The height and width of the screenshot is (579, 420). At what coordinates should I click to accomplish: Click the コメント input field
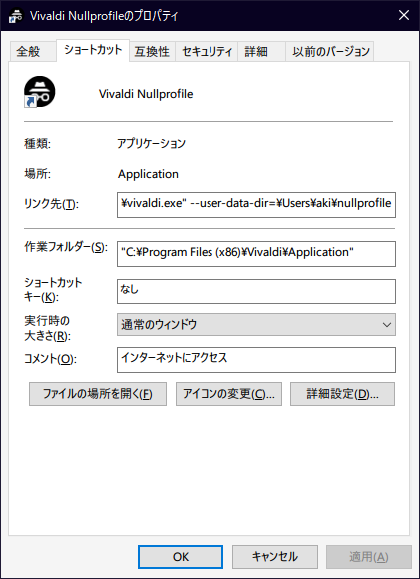256,360
